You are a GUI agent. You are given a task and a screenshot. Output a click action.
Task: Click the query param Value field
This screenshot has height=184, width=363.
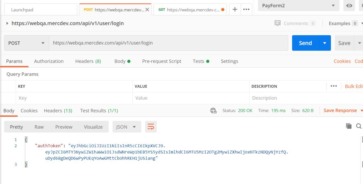(x=191, y=98)
